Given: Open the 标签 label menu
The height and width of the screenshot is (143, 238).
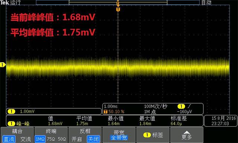Looking at the screenshot, I should point(153,135).
